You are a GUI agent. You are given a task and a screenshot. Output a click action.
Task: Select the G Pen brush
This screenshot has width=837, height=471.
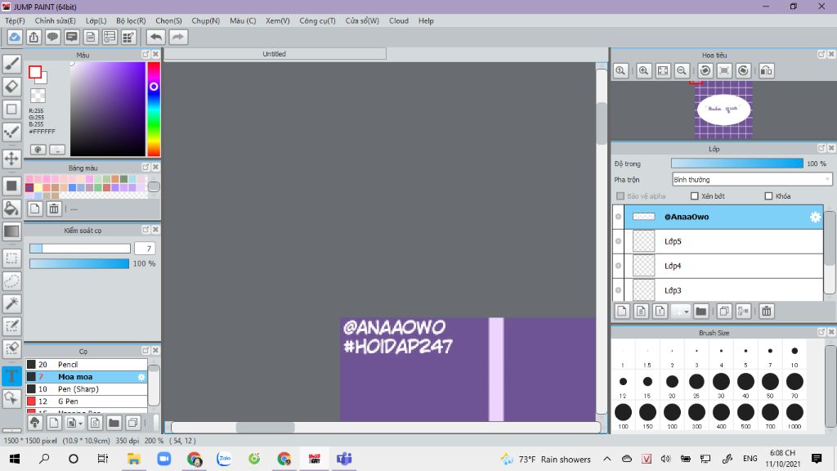coord(87,401)
